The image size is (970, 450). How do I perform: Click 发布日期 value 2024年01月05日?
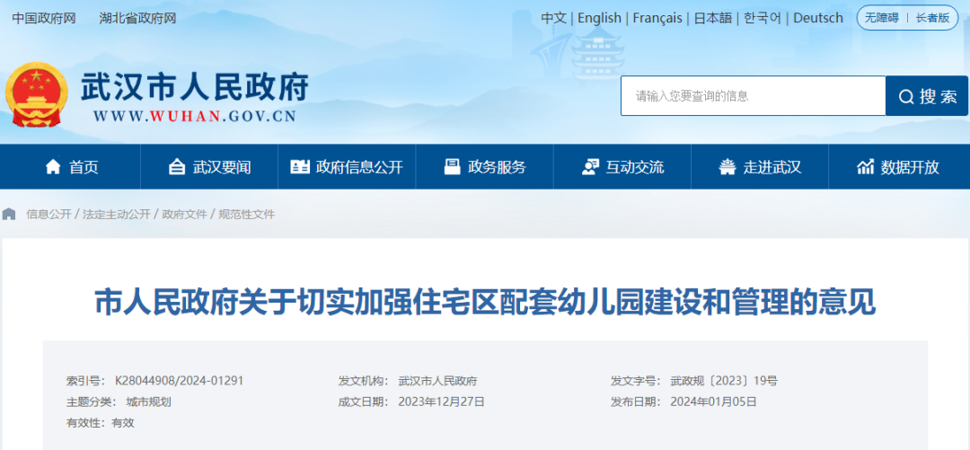(713, 401)
